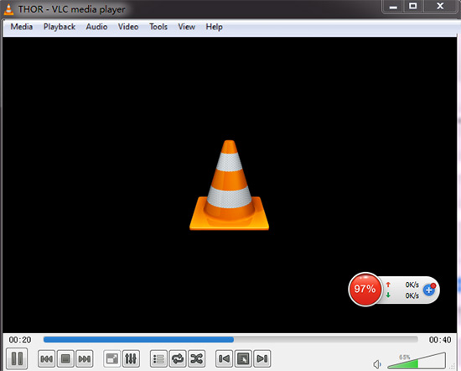Click the seek bar progress track
The height and width of the screenshot is (371, 461).
coord(230,339)
